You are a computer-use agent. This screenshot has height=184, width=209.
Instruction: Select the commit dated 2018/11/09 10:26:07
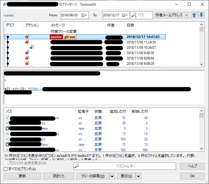[x=85, y=48]
